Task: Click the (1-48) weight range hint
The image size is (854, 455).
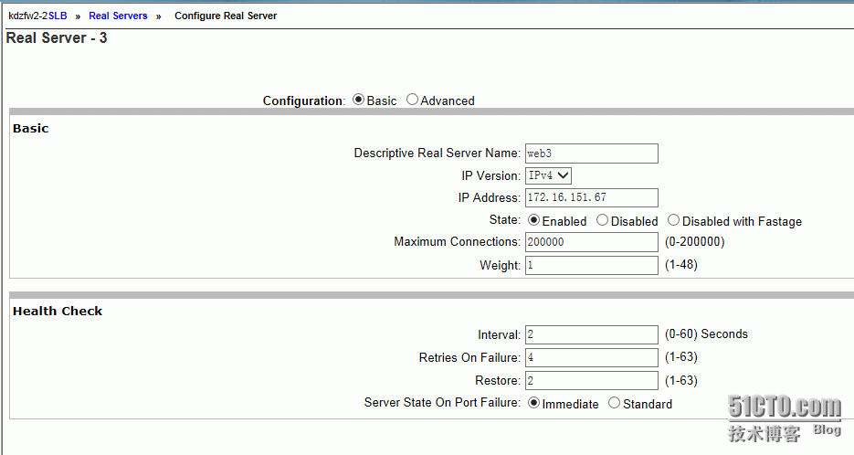Action: pyautogui.click(x=680, y=265)
